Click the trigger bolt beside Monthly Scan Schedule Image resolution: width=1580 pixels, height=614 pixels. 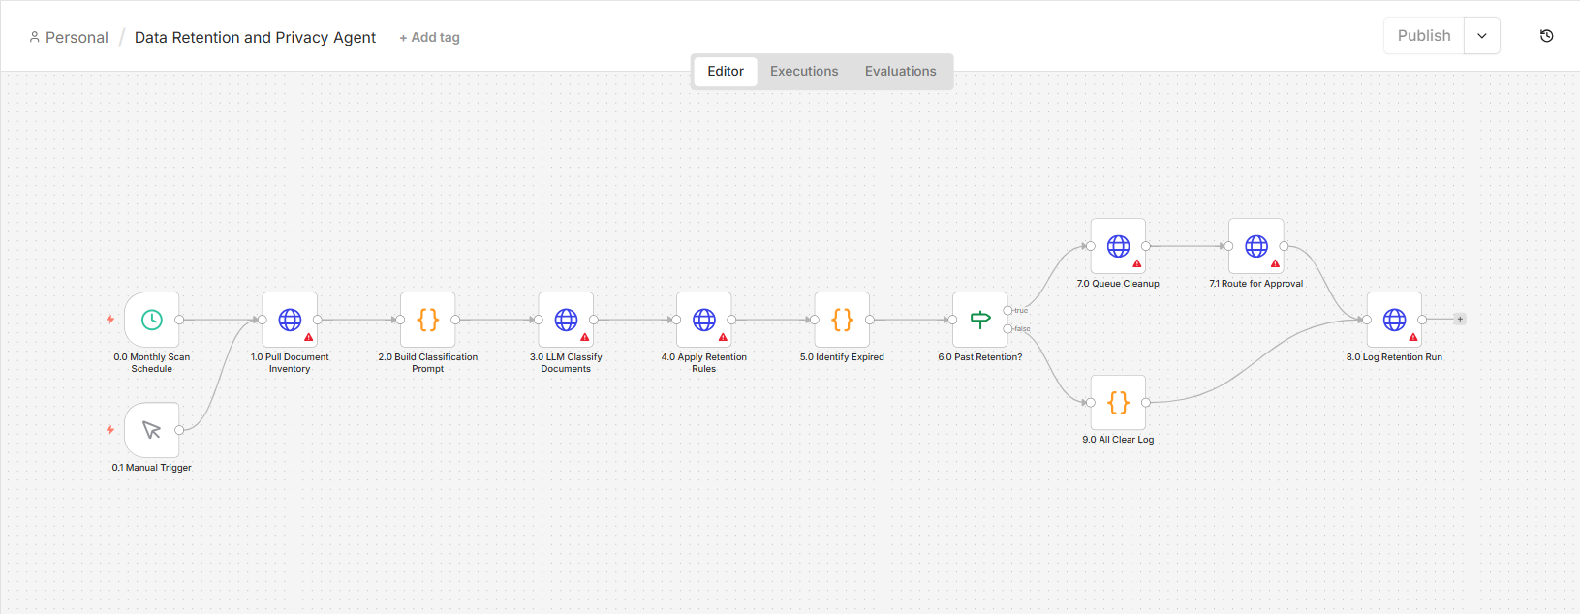[110, 320]
